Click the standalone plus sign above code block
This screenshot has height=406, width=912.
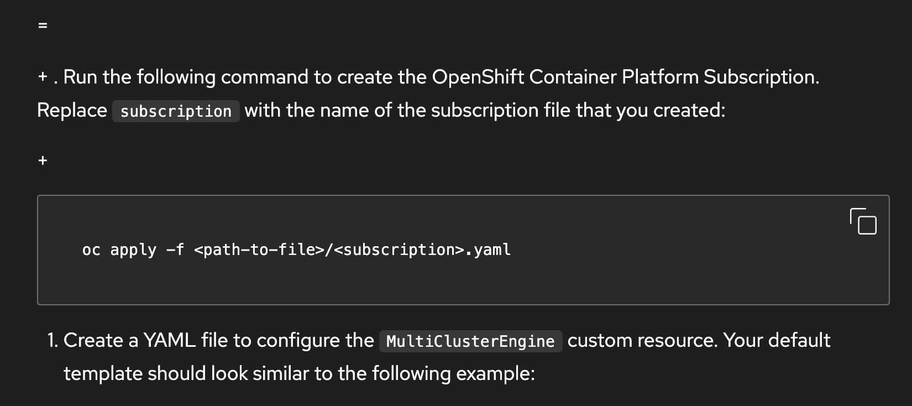pyautogui.click(x=43, y=161)
